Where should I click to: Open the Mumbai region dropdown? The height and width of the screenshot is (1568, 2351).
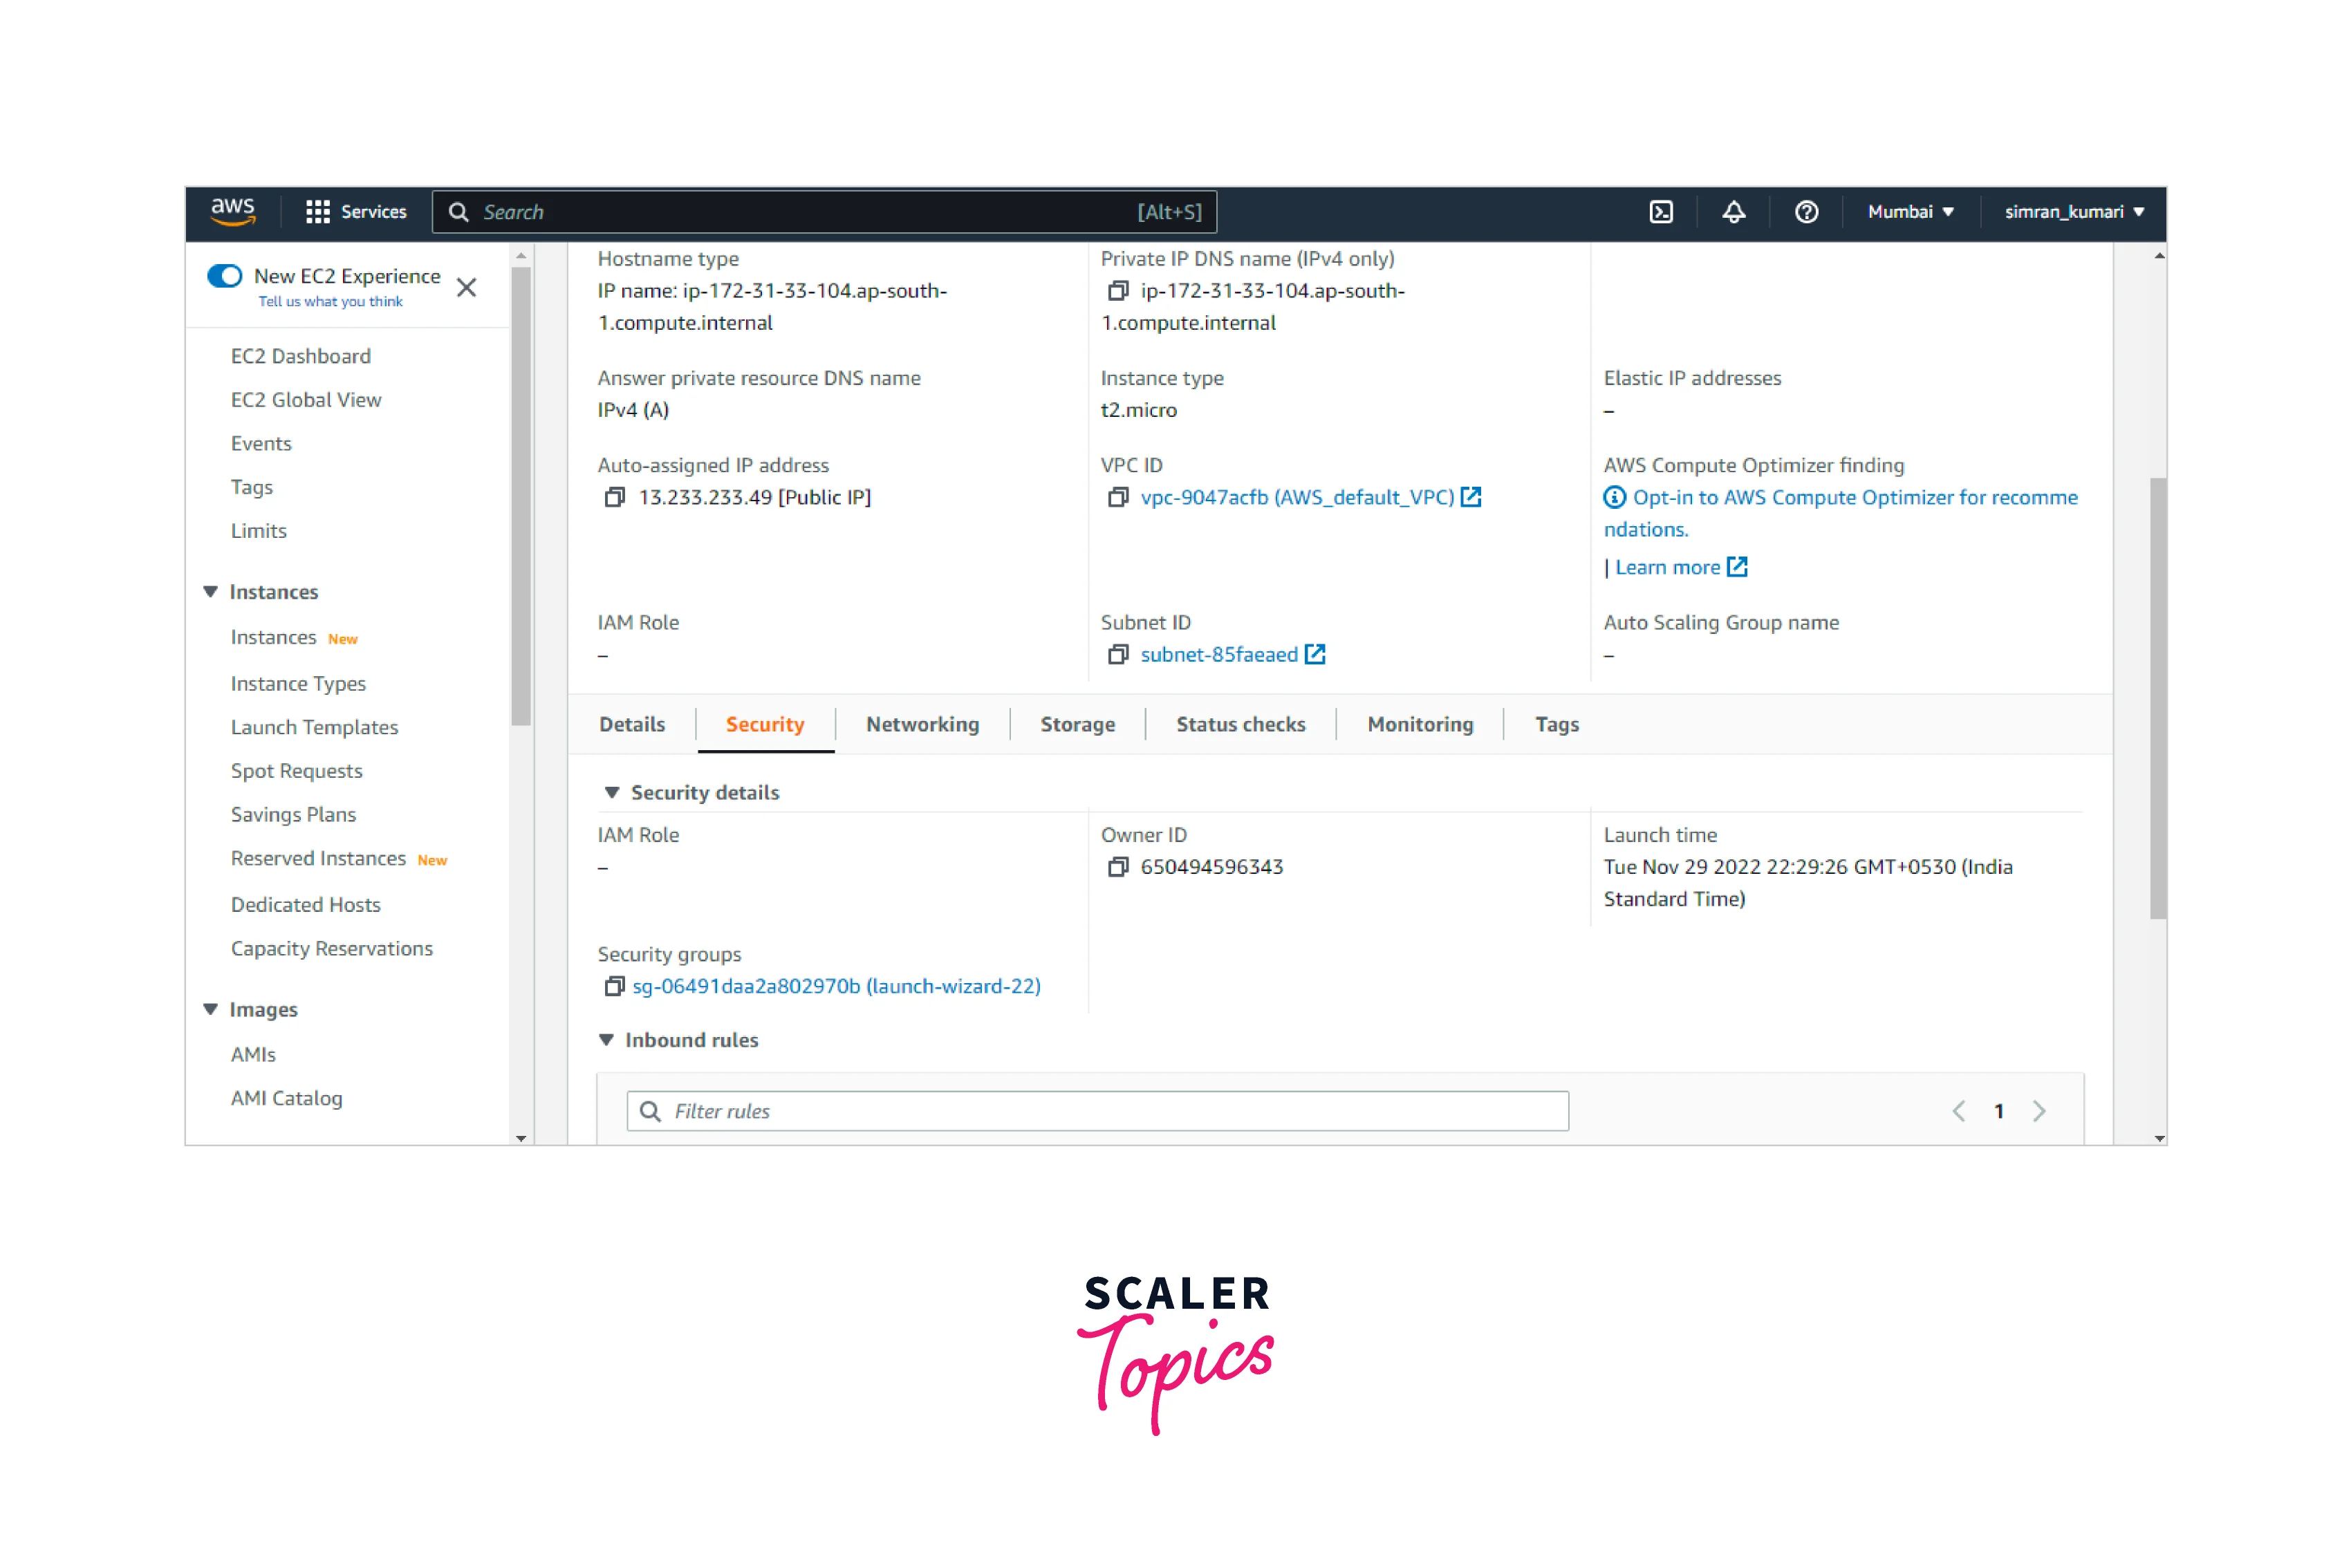pos(1909,211)
